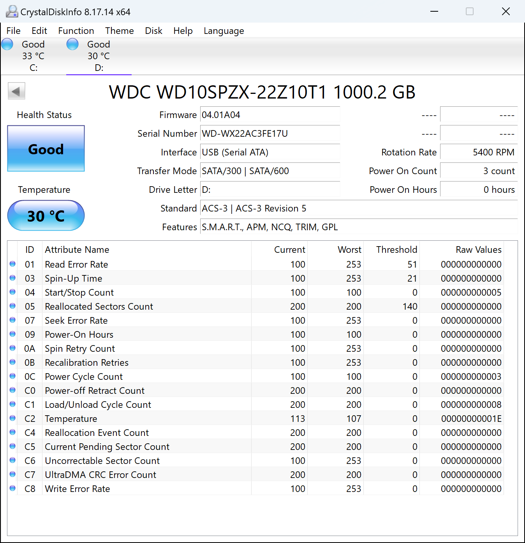Click raw value 00000000001E in Temperature row
The width and height of the screenshot is (525, 543).
click(x=471, y=419)
